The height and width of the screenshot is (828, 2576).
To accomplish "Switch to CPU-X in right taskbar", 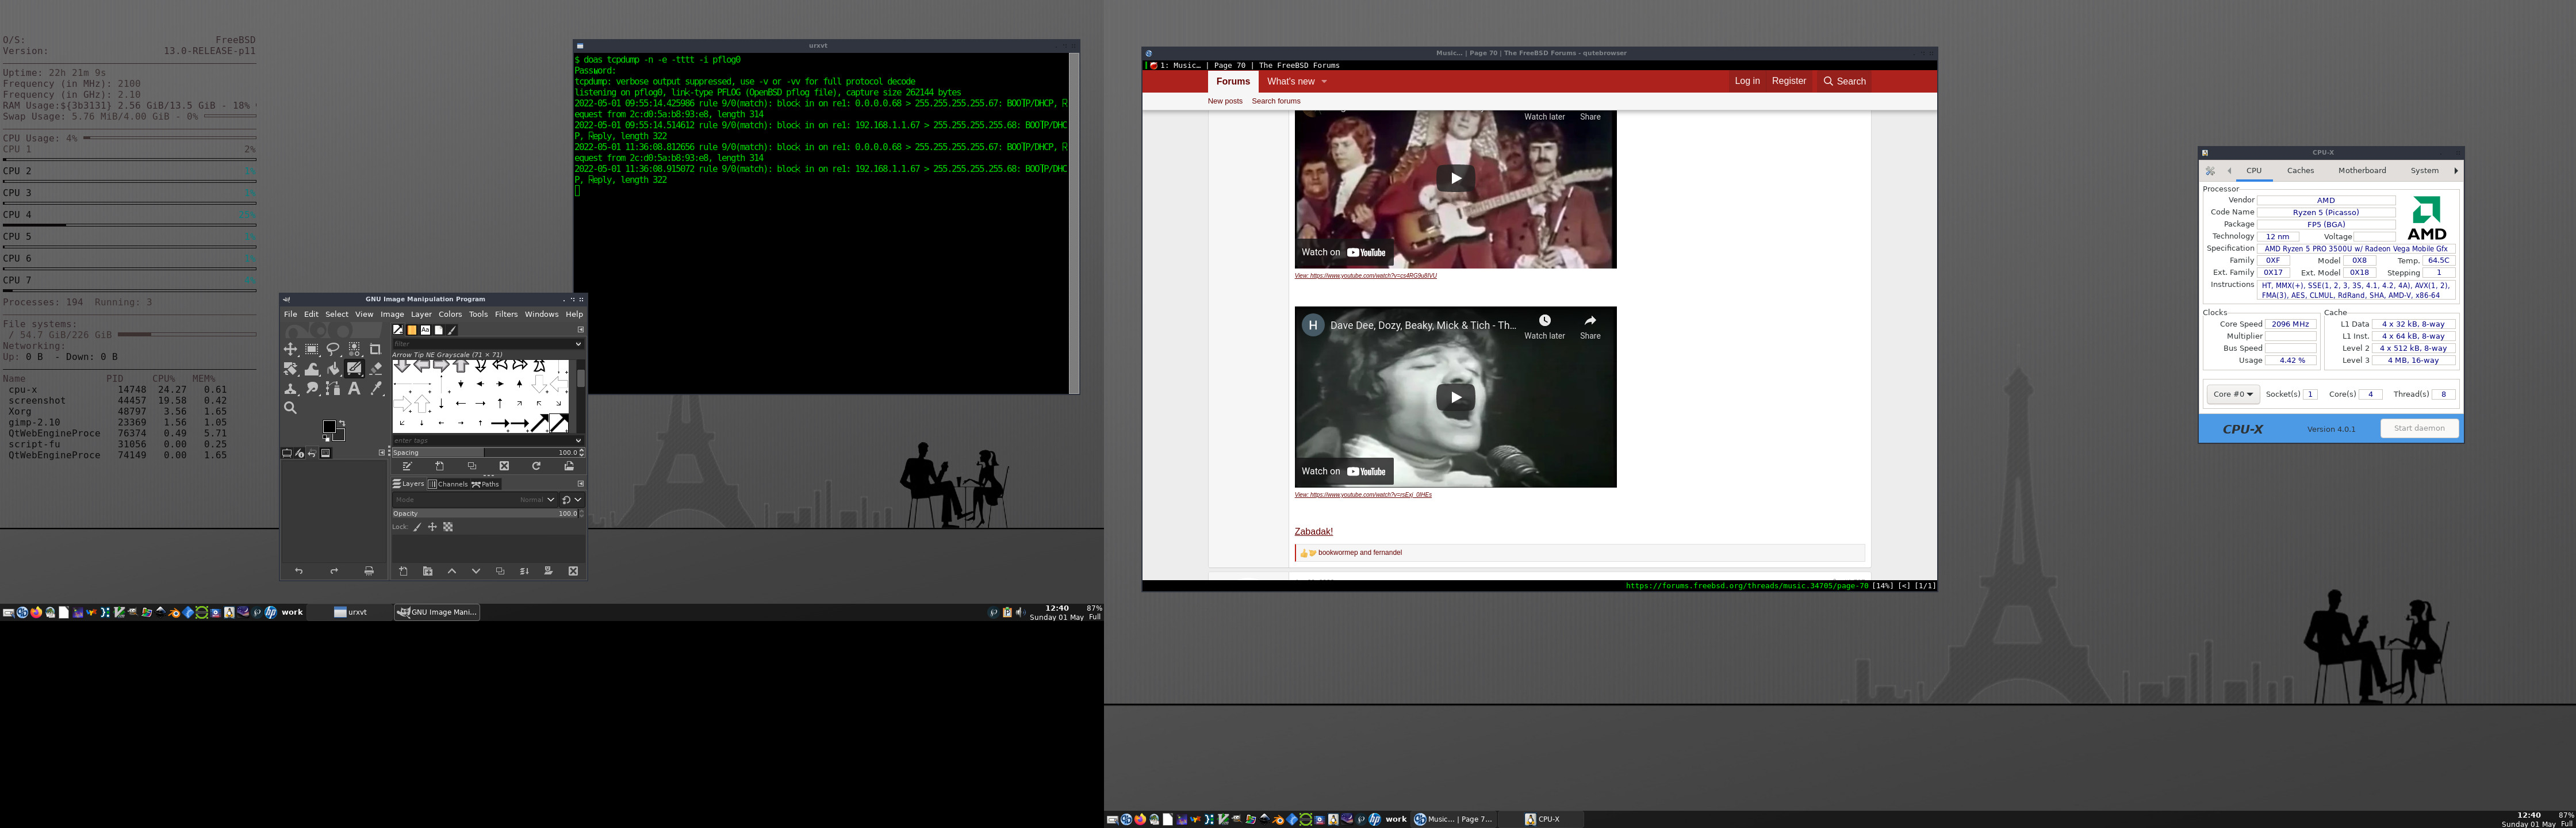I will (x=1542, y=819).
